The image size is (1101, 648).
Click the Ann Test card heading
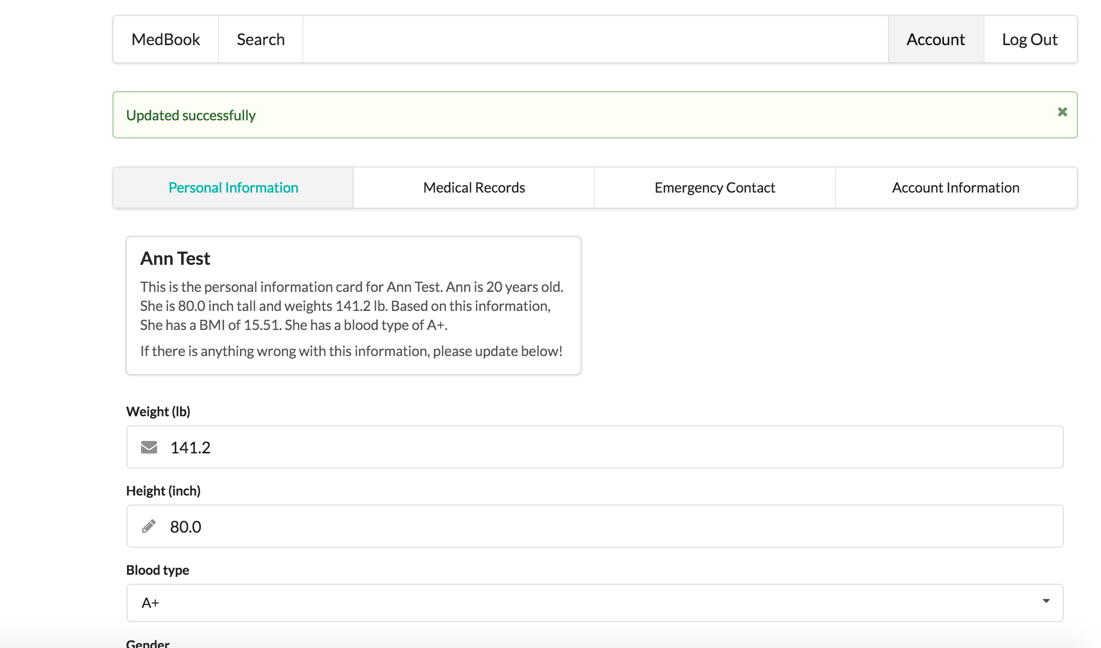coord(175,258)
